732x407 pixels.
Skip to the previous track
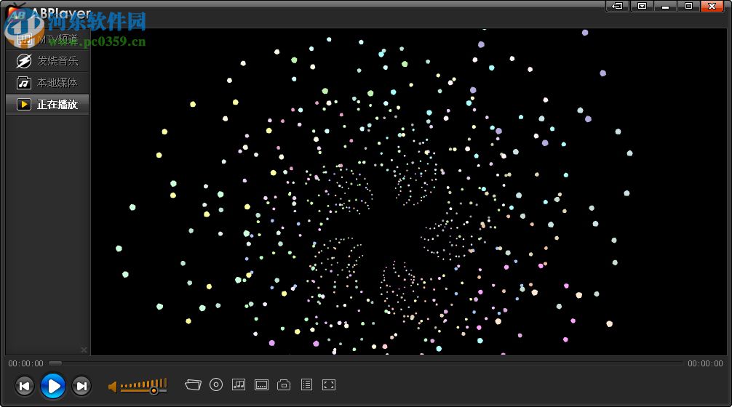(x=24, y=386)
